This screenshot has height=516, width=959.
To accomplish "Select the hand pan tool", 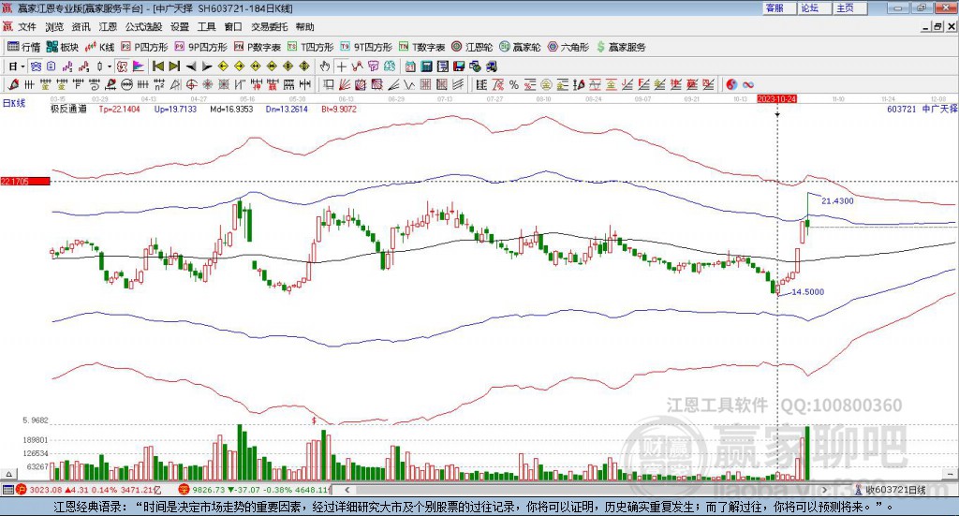I will [x=325, y=66].
